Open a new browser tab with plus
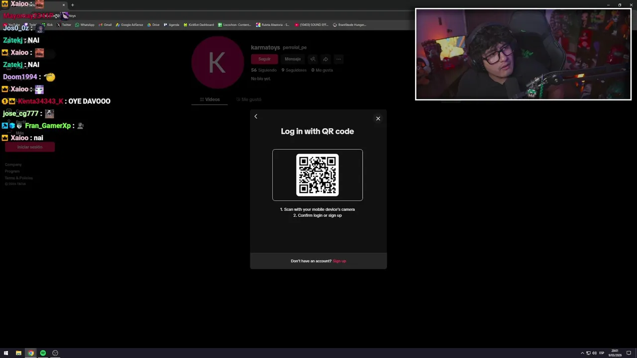Viewport: 637px width, 358px height. pyautogui.click(x=72, y=5)
